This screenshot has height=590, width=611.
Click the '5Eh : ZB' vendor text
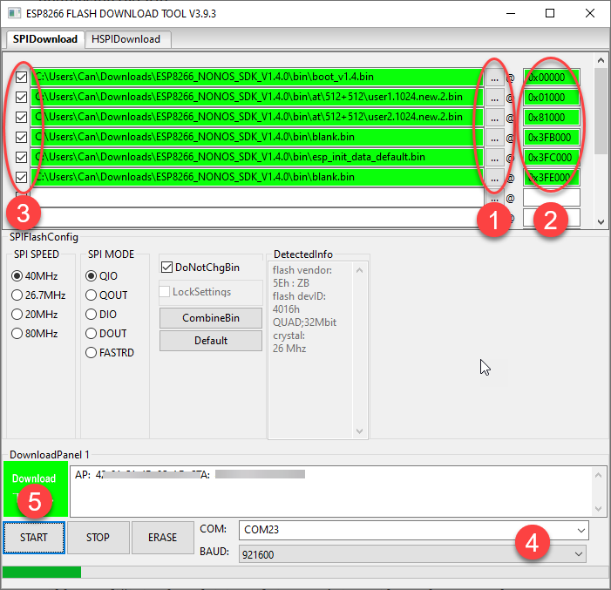291,283
